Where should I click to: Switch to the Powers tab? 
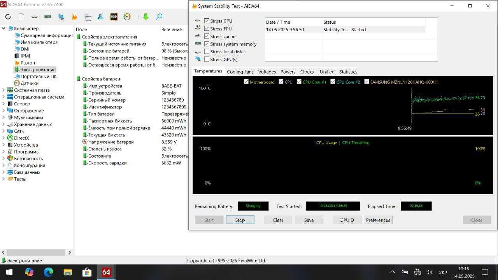click(288, 72)
